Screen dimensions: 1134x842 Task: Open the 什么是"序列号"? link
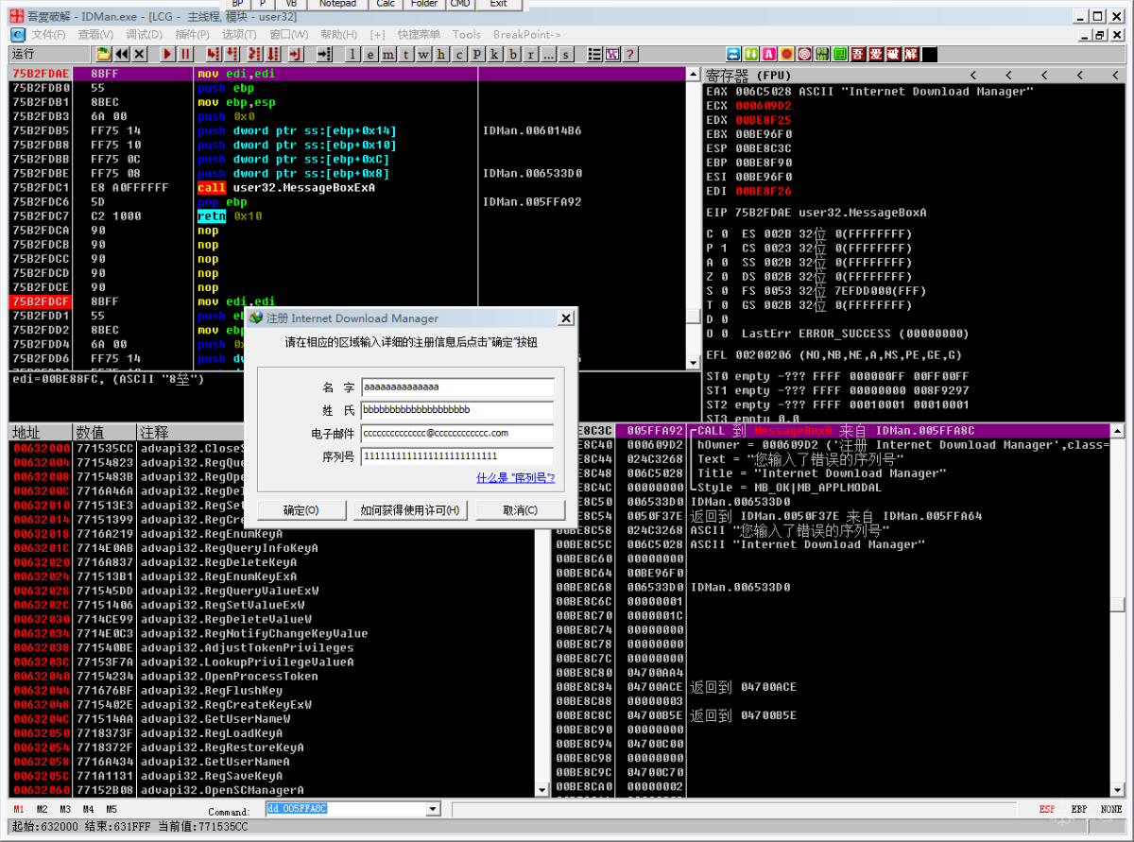coord(516,478)
